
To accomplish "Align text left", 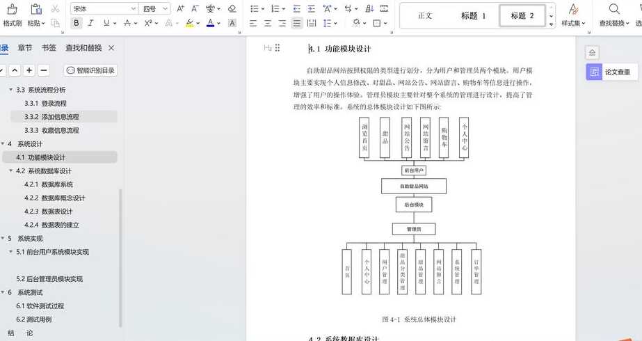I will tap(253, 24).
